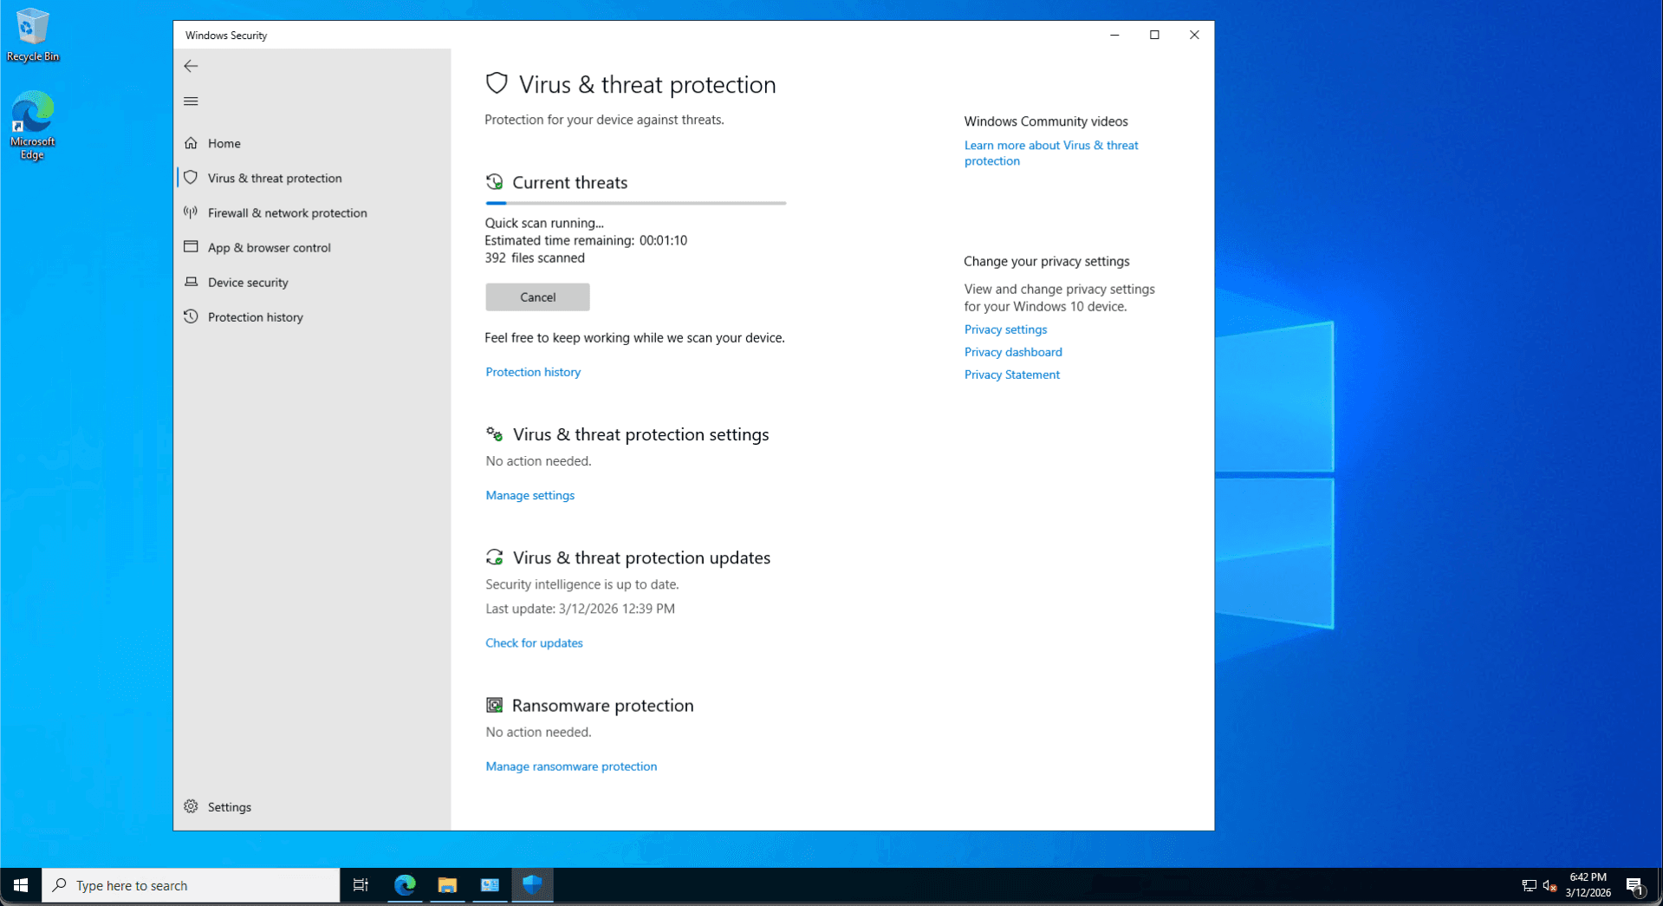
Task: Open the Privacy Statement link
Action: (x=1011, y=375)
